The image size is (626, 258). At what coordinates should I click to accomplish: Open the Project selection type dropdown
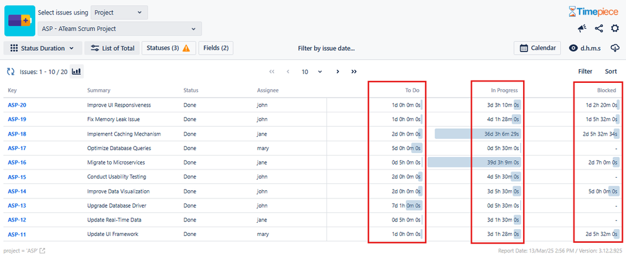click(119, 13)
